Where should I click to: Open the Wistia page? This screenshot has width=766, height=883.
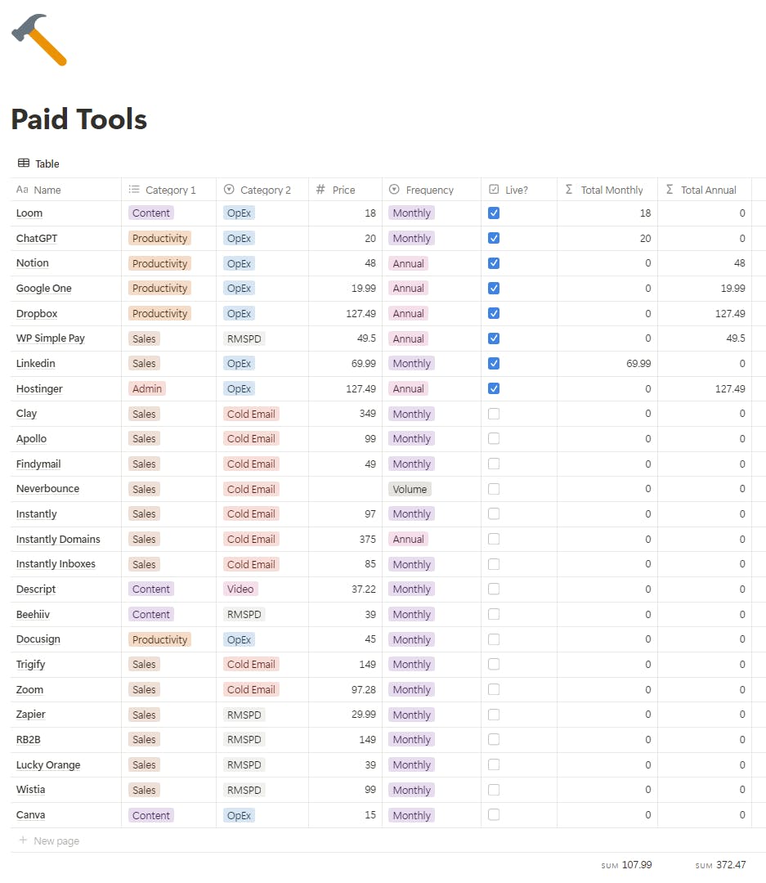(x=30, y=790)
